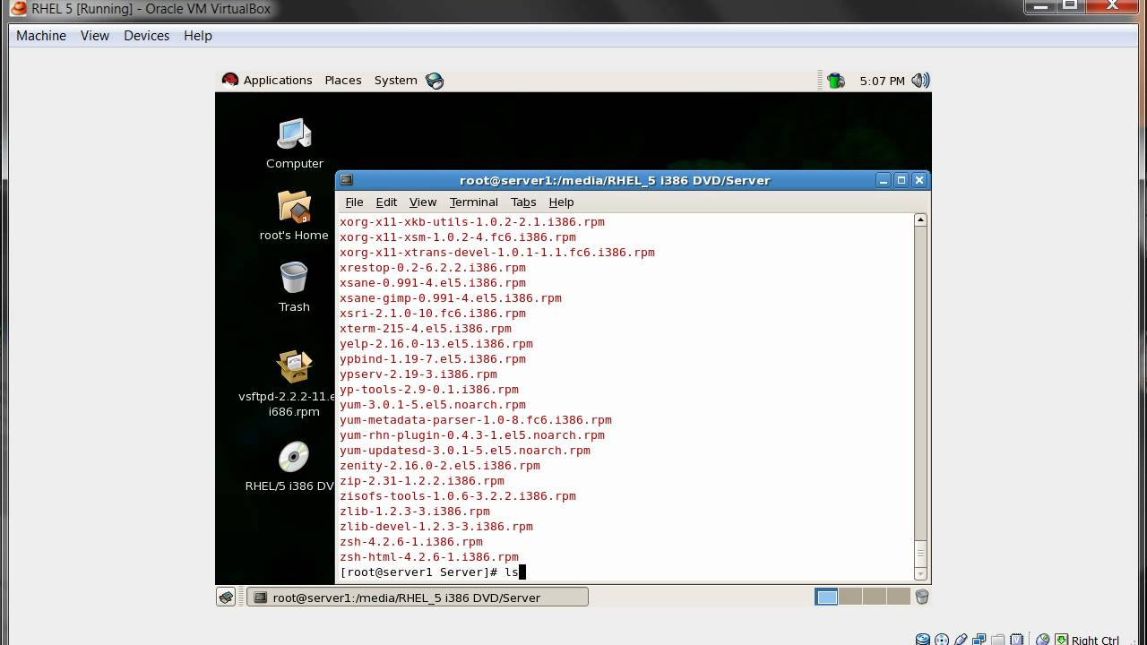Click xrestop-0.2-6.2.2.i386.rpm entry
The image size is (1147, 645).
coord(433,267)
